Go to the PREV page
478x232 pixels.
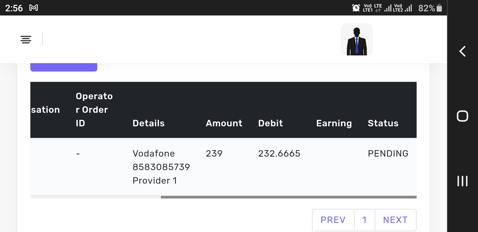coord(333,220)
